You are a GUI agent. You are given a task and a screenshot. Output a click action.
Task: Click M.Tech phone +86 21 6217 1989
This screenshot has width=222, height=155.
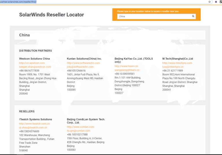[173, 71]
